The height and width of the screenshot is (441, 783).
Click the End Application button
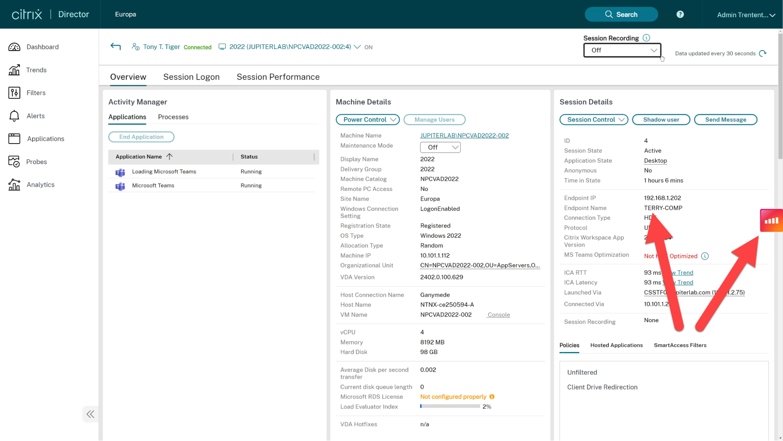point(141,137)
